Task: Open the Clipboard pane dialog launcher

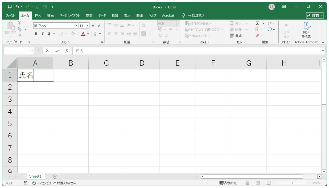Action: [x=29, y=42]
